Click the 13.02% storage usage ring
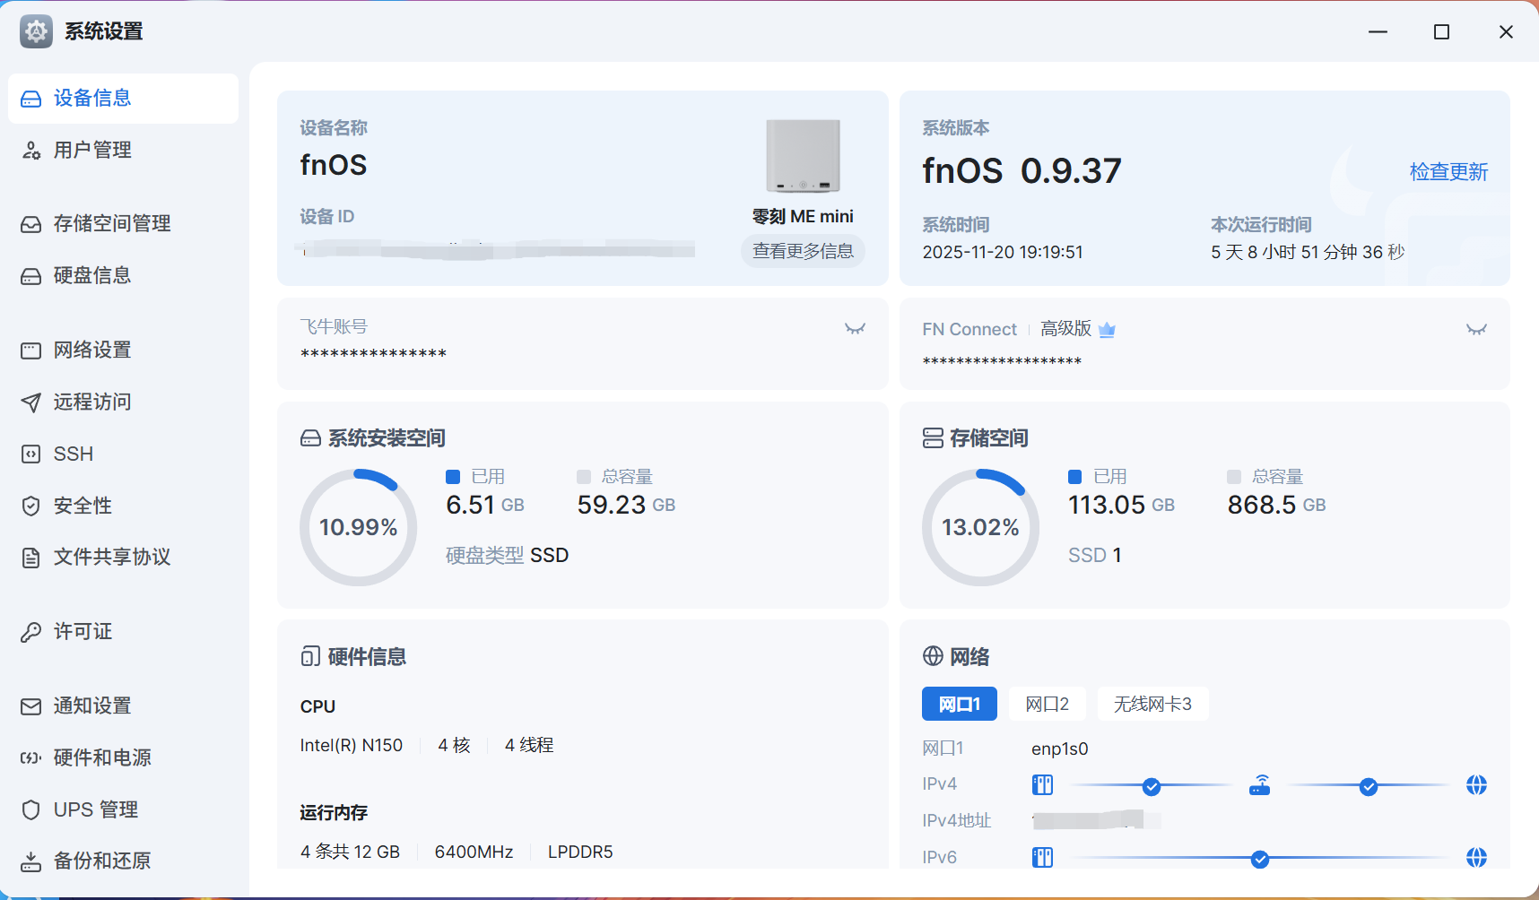Screen dimensions: 1539x900 pos(980,527)
